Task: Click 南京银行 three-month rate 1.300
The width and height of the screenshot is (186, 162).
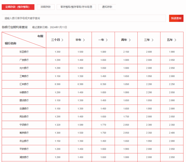Action: pyautogui.click(x=58, y=133)
